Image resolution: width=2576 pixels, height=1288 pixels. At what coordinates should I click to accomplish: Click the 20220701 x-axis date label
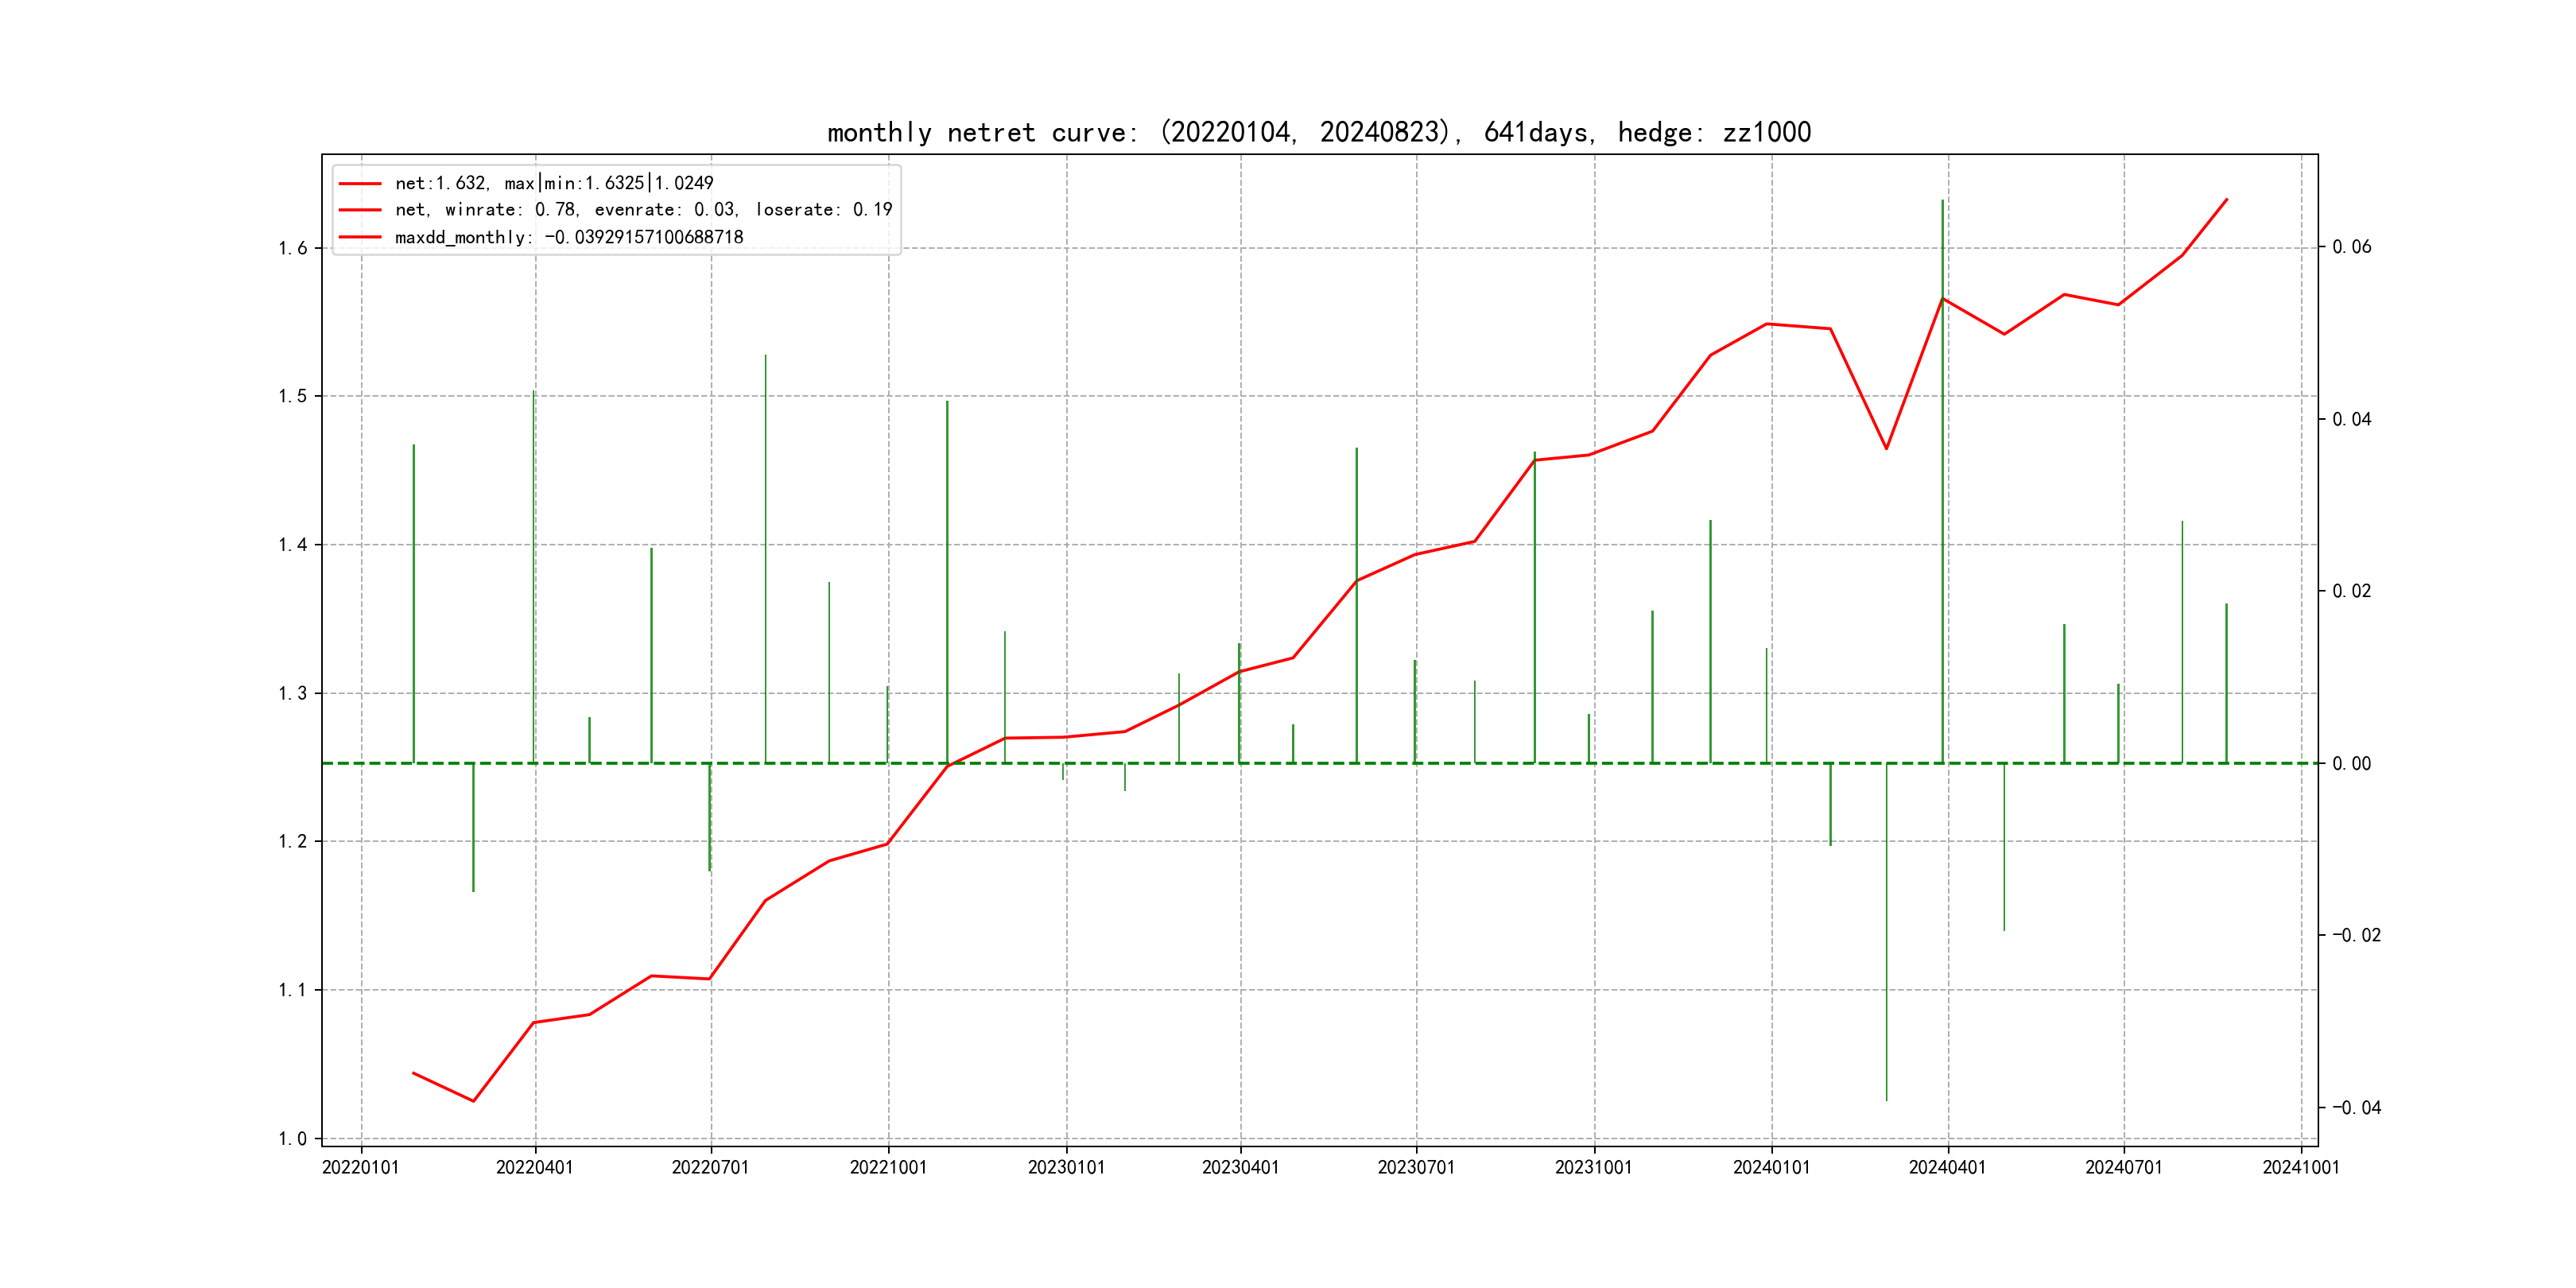[710, 1168]
